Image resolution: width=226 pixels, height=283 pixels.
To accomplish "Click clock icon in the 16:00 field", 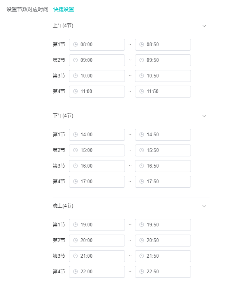I will coord(75,166).
